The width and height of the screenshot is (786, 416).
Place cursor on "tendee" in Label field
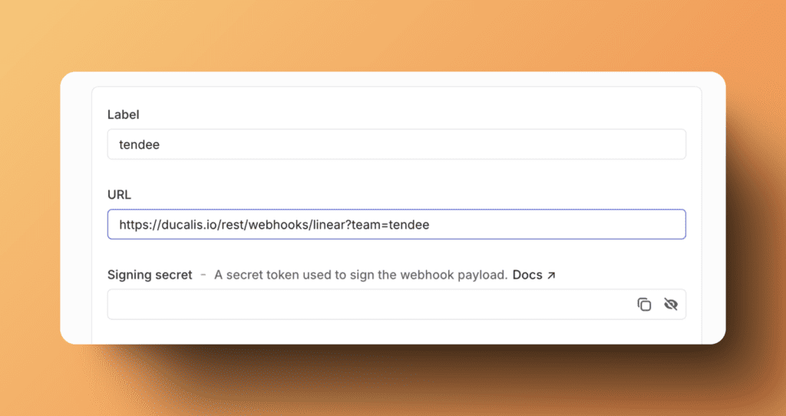click(x=139, y=144)
